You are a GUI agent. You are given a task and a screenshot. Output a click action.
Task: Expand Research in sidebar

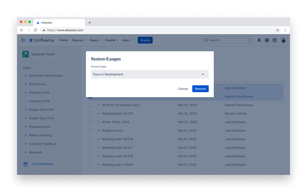(x=25, y=152)
